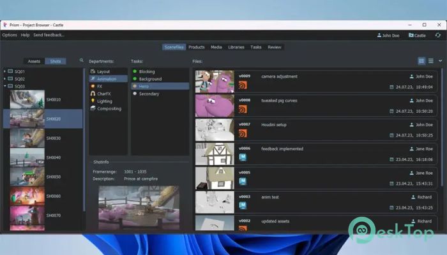Click the Maya icon on v0005 row
This screenshot has height=255, width=447.
[x=243, y=182]
